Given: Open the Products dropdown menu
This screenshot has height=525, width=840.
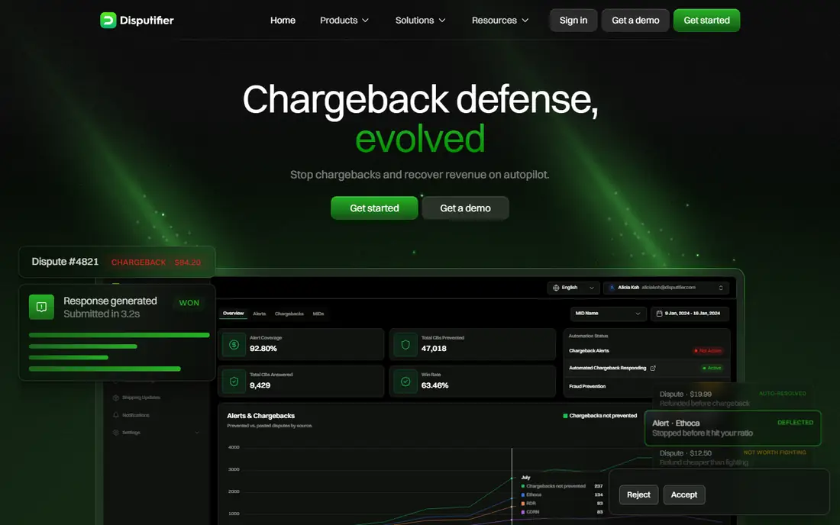Looking at the screenshot, I should click(344, 21).
